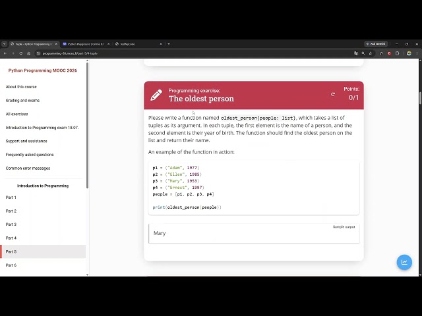The height and width of the screenshot is (316, 422).
Task: Click the Mary sample output text
Action: coord(160,233)
